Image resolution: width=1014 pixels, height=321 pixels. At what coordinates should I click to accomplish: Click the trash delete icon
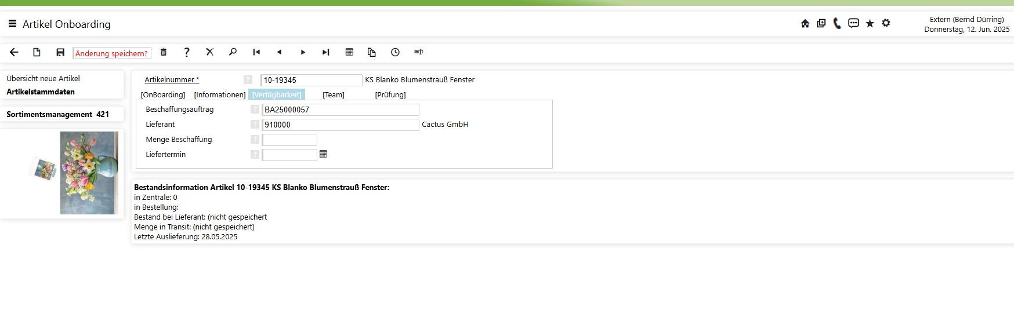164,52
